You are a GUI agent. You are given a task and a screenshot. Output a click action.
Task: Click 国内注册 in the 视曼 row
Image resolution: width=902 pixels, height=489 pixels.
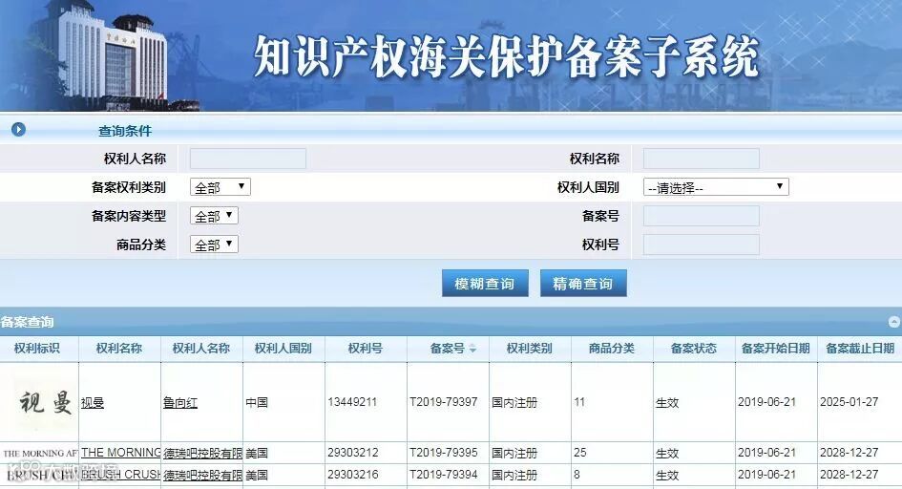click(514, 402)
